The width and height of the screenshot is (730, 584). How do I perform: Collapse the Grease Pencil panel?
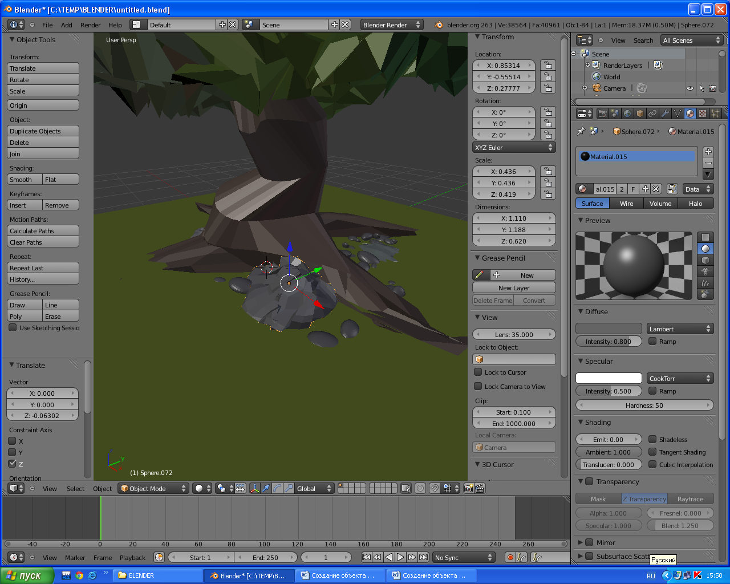(x=477, y=258)
